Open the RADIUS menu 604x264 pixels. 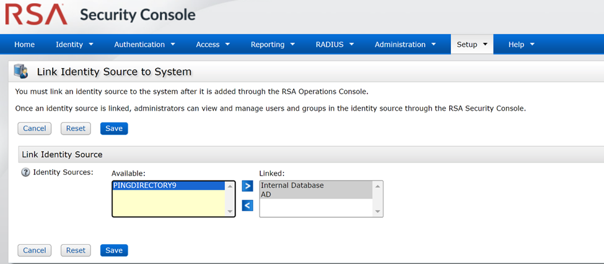click(335, 45)
